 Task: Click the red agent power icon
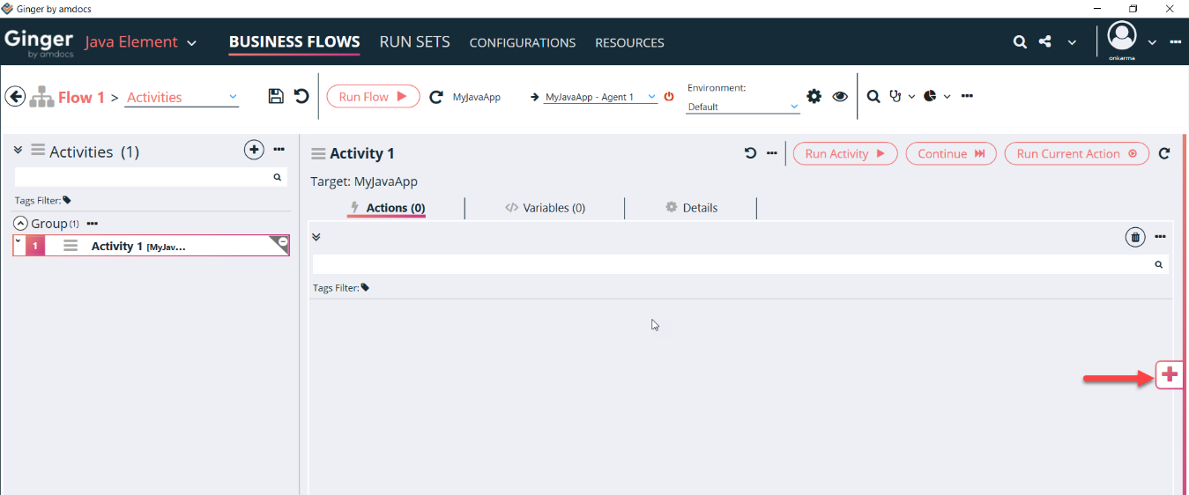coord(669,97)
